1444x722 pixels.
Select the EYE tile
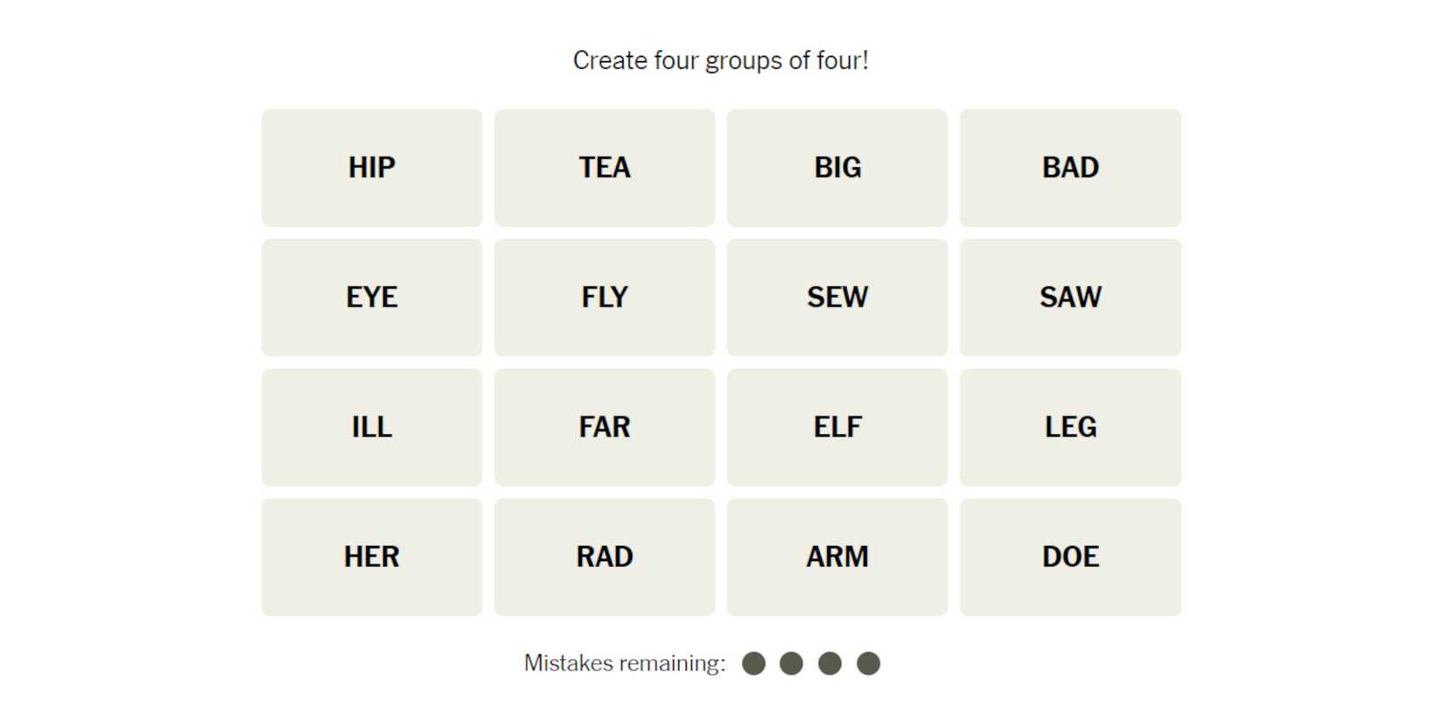click(371, 297)
